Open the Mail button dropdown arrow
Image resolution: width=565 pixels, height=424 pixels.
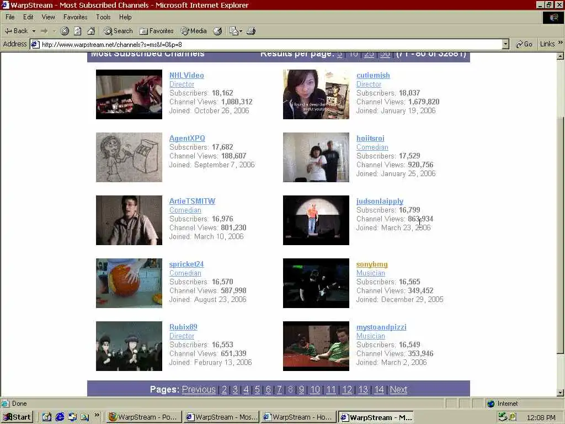pyautogui.click(x=241, y=31)
